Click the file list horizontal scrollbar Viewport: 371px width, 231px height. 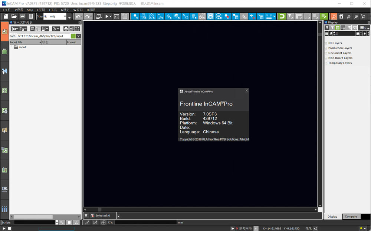[x=45, y=217]
